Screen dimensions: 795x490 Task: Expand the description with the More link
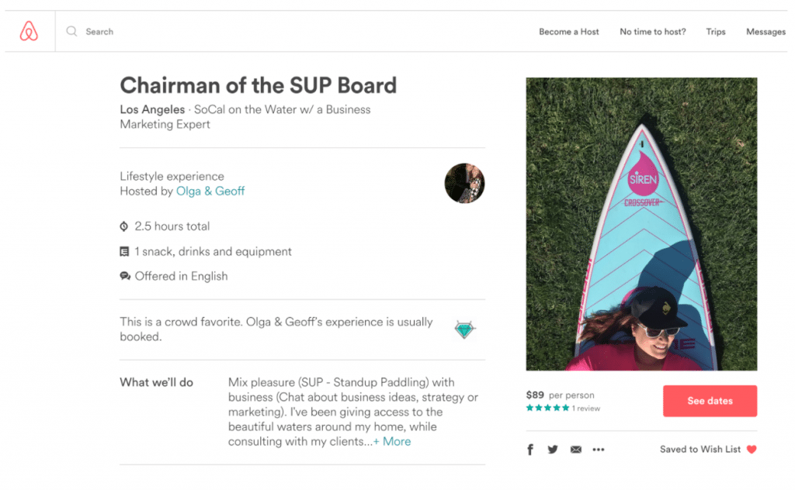pyautogui.click(x=392, y=441)
